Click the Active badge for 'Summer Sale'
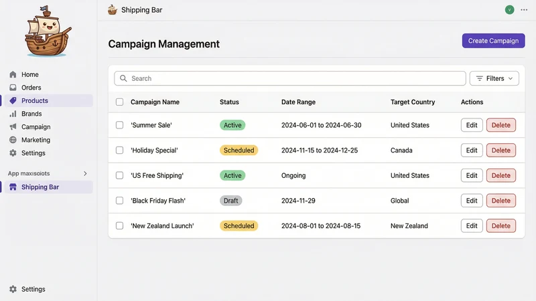 [x=232, y=125]
